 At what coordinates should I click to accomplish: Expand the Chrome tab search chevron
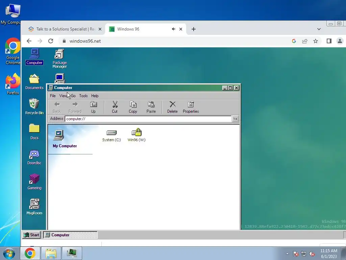[319, 29]
